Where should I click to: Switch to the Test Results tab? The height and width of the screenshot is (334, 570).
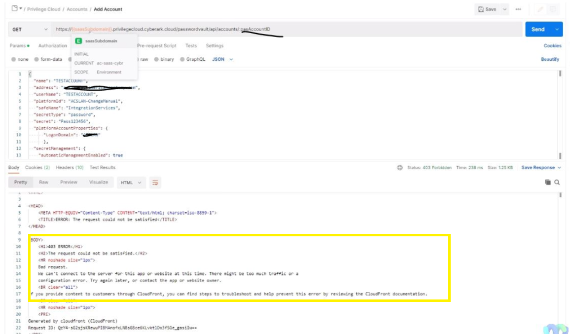tap(103, 168)
